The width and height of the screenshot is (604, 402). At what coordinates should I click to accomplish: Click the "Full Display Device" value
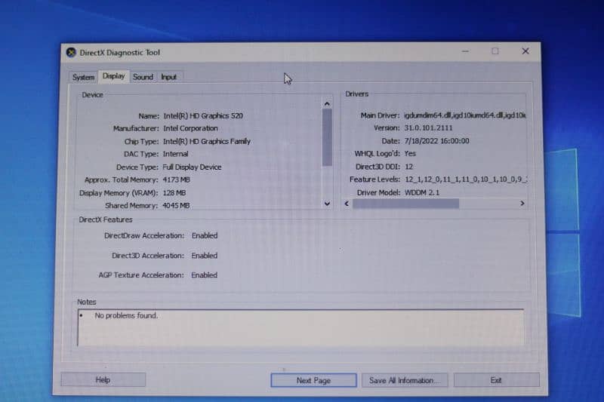[192, 167]
